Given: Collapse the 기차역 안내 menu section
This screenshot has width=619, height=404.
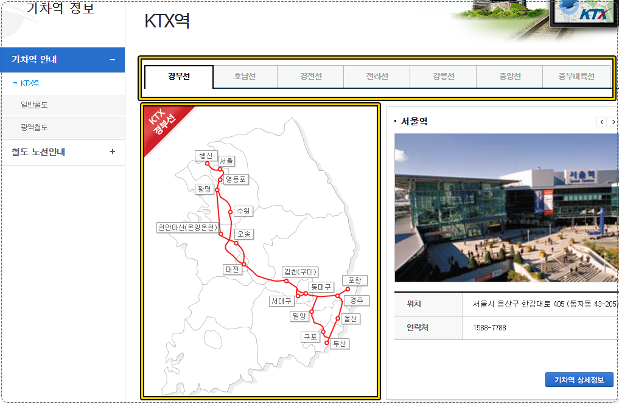Looking at the screenshot, I should (x=113, y=60).
